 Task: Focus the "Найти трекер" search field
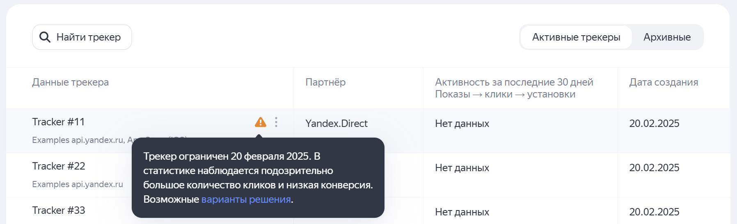(x=88, y=37)
